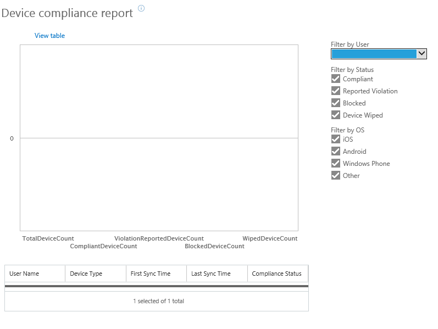The image size is (438, 329).
Task: Open the View table link
Action: pos(49,36)
